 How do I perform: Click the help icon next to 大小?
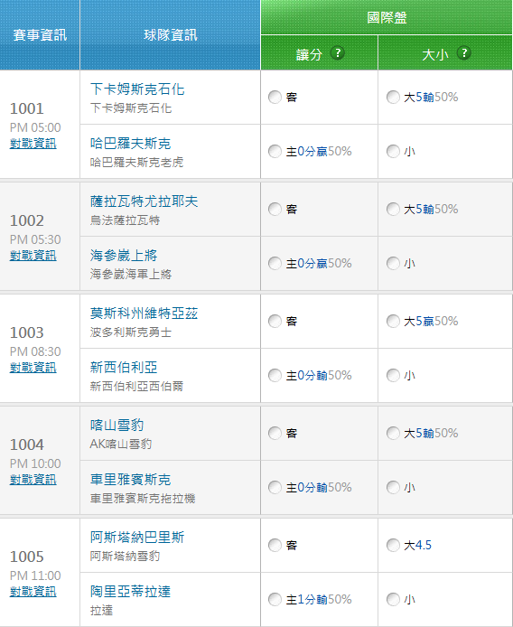pyautogui.click(x=464, y=52)
